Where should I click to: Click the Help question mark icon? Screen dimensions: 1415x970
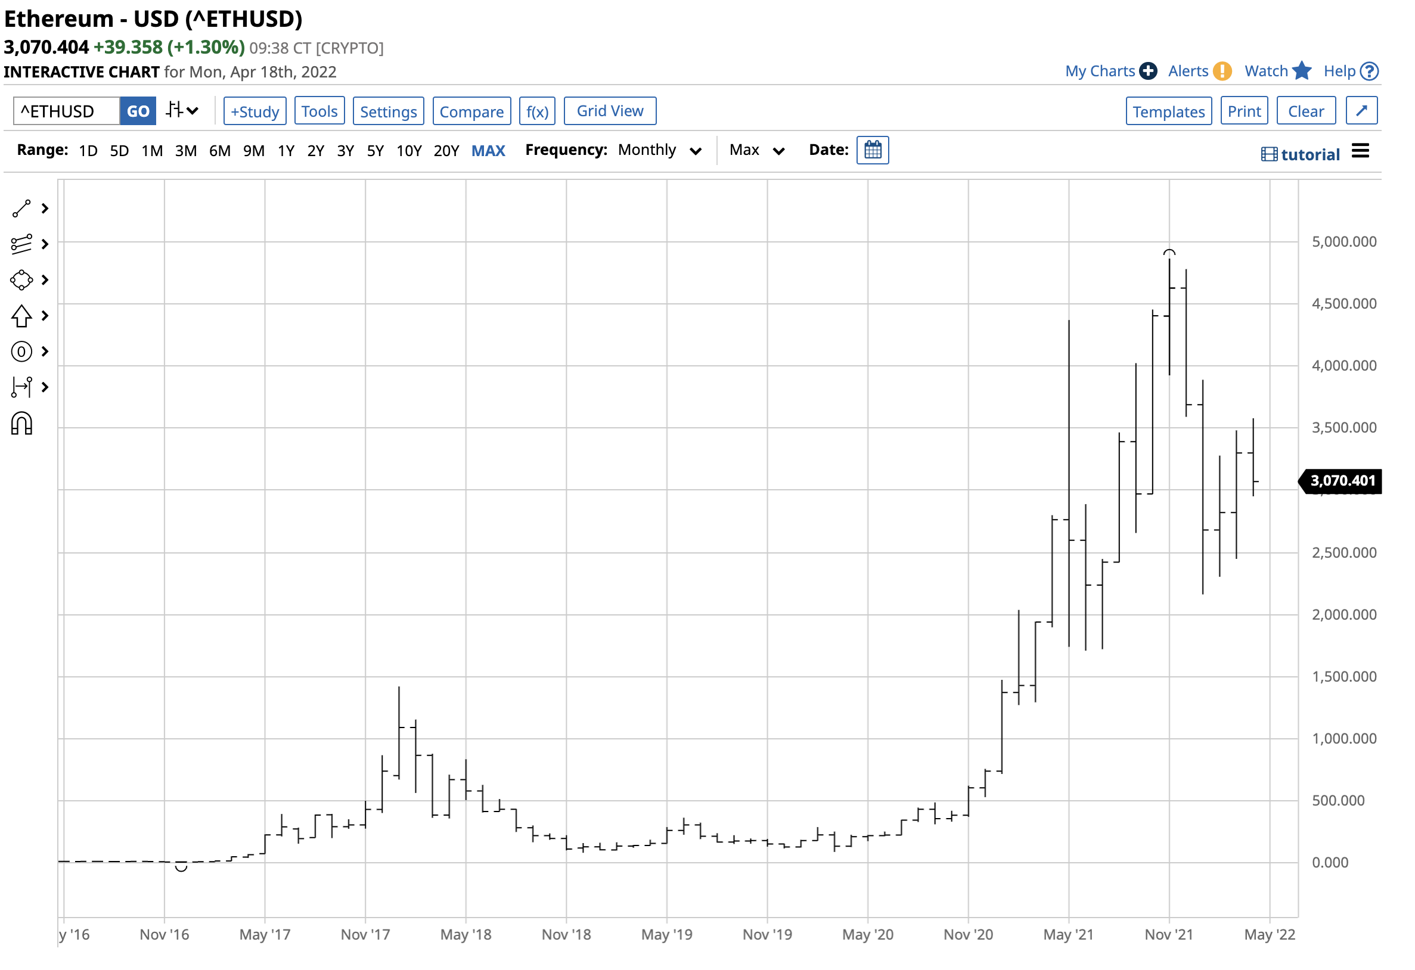[x=1369, y=71]
